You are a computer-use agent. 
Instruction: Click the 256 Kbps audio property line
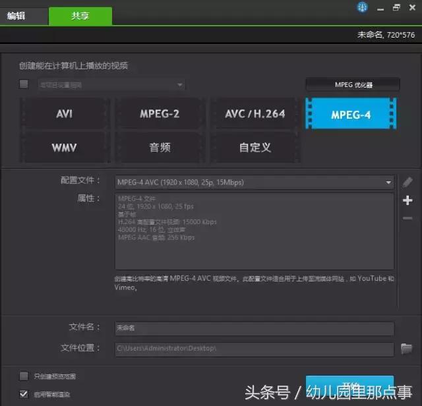click(x=156, y=237)
